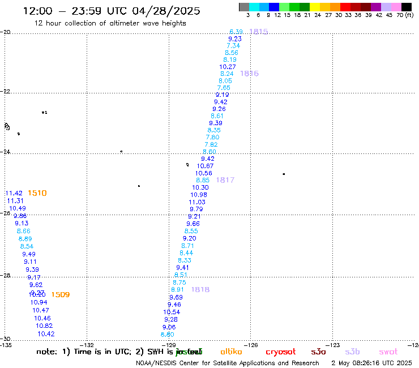Viewport: 419px width, 368px height.
Task: Click the wave height value '10.94'
Action: click(39, 302)
